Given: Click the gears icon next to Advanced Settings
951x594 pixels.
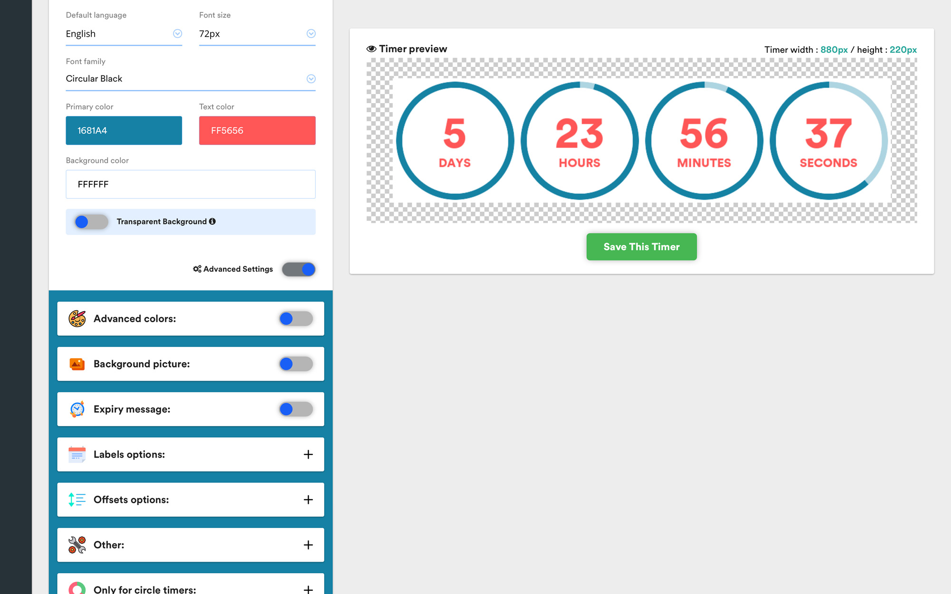Looking at the screenshot, I should (197, 269).
